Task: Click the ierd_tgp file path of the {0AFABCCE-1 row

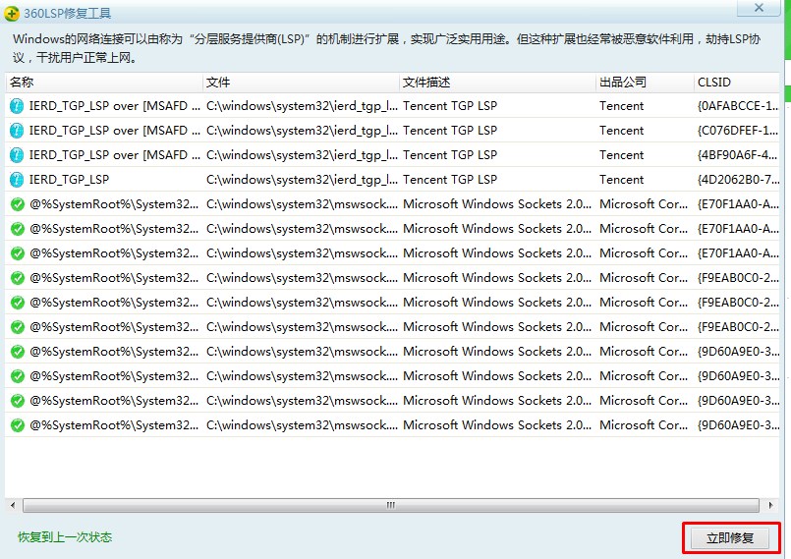Action: (x=303, y=106)
